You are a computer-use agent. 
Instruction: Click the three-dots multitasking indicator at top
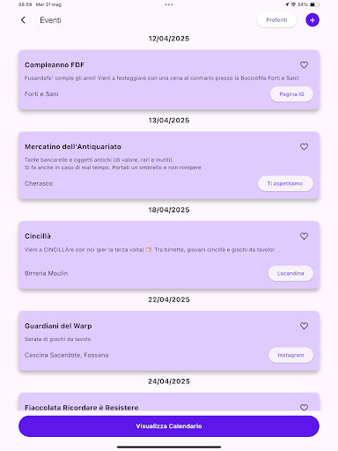pyautogui.click(x=169, y=4)
